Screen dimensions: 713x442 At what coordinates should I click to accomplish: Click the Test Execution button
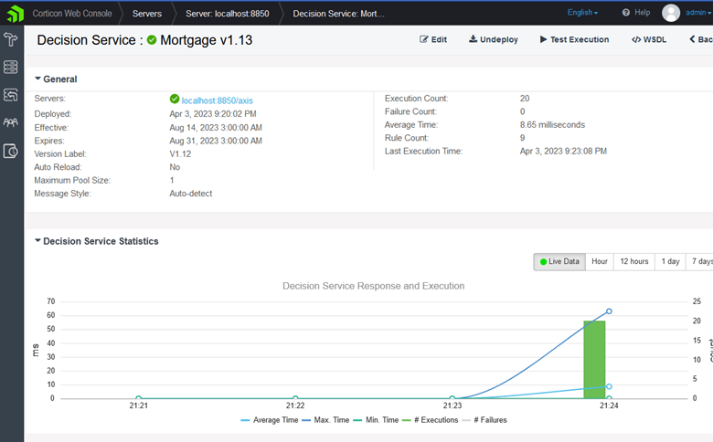point(574,40)
